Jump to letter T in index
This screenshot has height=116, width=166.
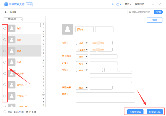[x=43, y=85]
